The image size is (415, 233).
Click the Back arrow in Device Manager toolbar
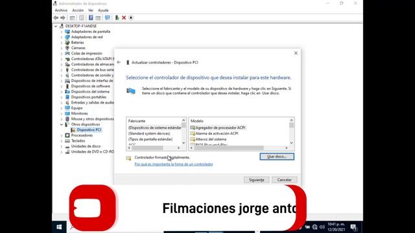coord(56,17)
